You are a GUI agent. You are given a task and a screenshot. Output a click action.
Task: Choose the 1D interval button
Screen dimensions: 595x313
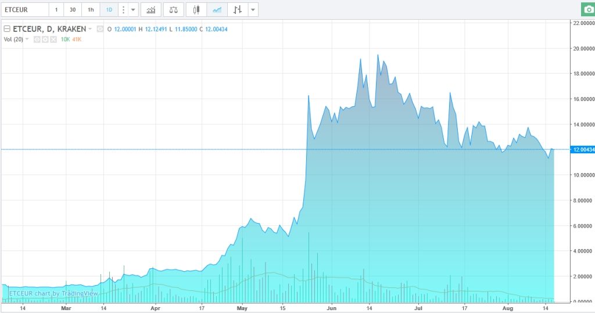coord(109,10)
